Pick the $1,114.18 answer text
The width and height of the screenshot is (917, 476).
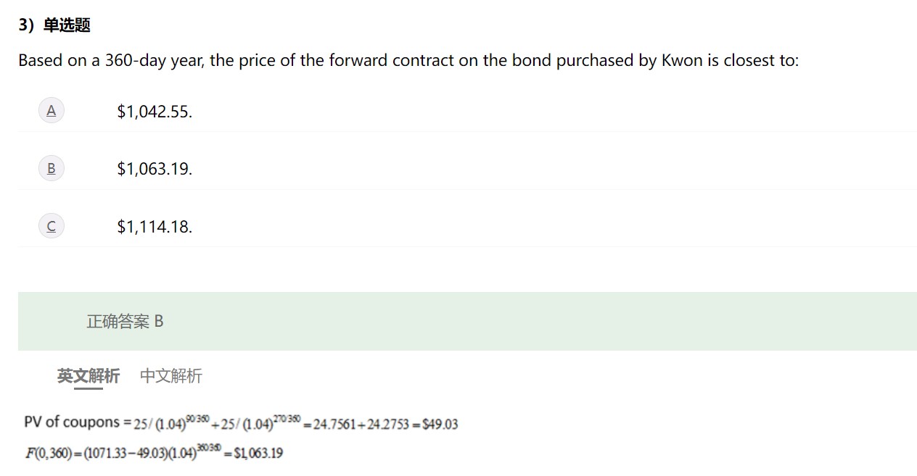tap(155, 227)
